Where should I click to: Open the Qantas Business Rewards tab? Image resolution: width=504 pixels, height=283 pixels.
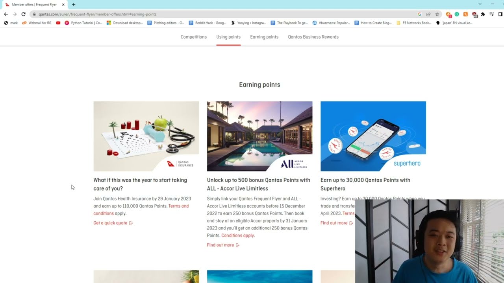point(313,37)
